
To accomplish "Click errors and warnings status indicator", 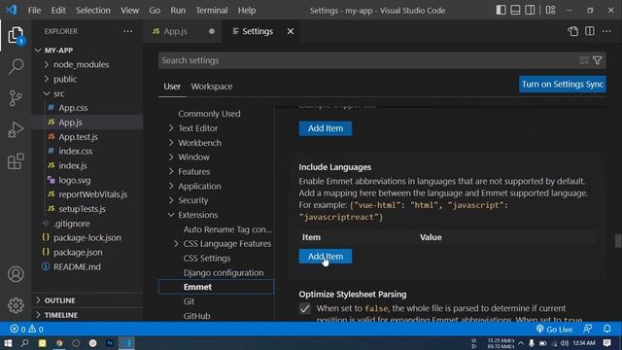I will coord(26,329).
